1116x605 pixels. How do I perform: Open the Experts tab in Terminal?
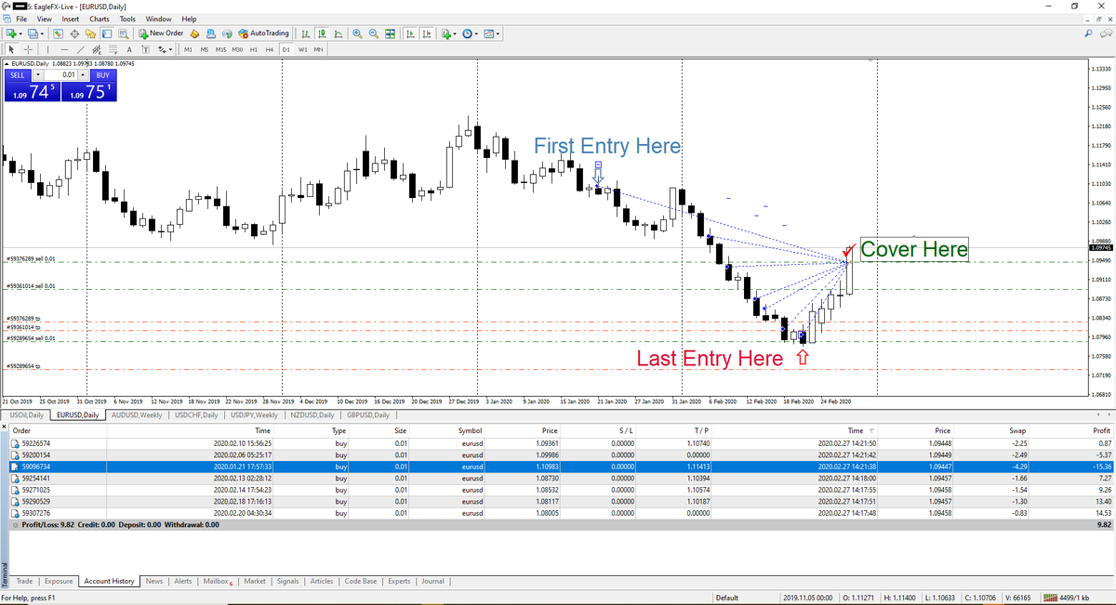(x=399, y=581)
